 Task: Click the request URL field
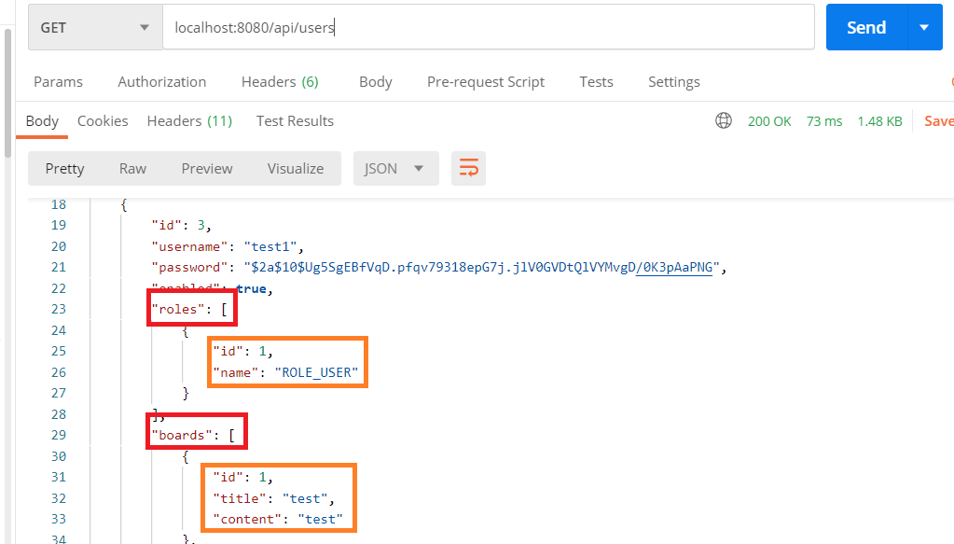488,27
